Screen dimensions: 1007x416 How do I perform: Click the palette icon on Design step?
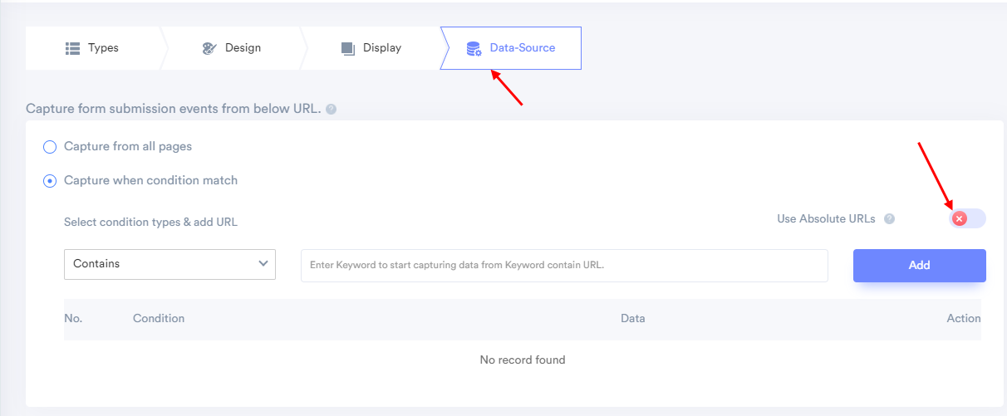(x=209, y=48)
